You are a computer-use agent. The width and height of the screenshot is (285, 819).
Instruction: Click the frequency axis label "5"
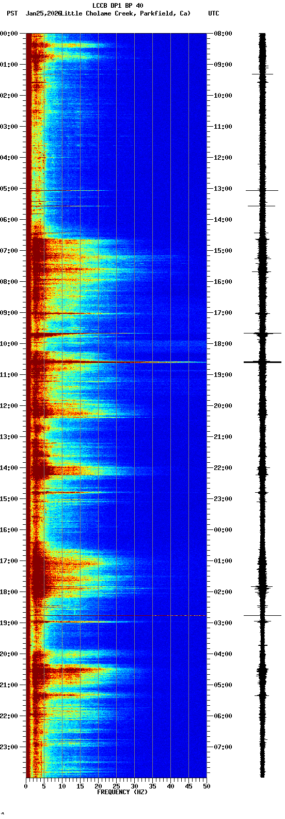pyautogui.click(x=44, y=786)
